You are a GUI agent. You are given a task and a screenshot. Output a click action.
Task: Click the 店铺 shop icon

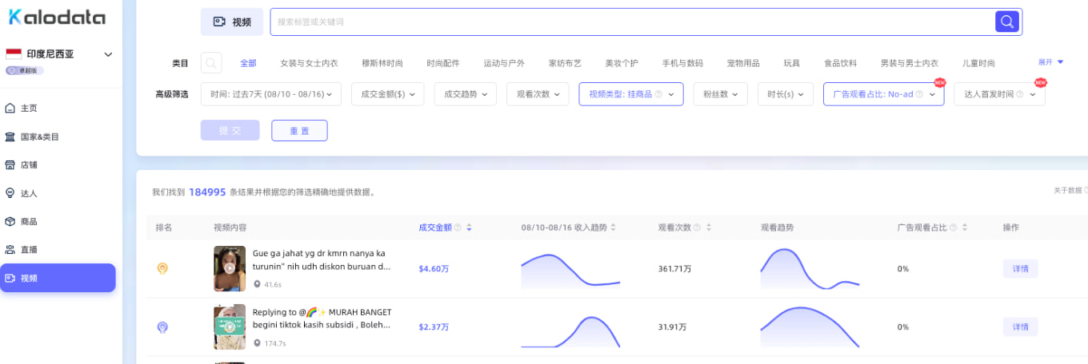click(10, 164)
